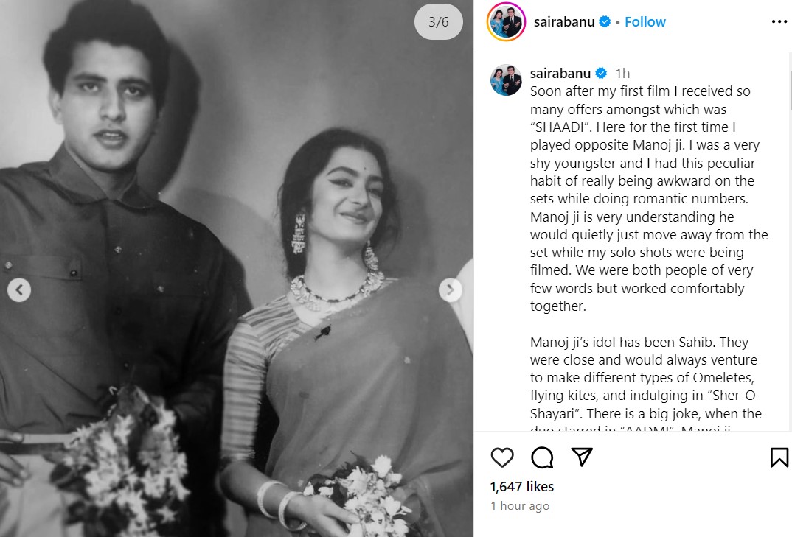Open sairabanu avatar beside the caption
Screen dimensions: 792x537
click(x=506, y=80)
